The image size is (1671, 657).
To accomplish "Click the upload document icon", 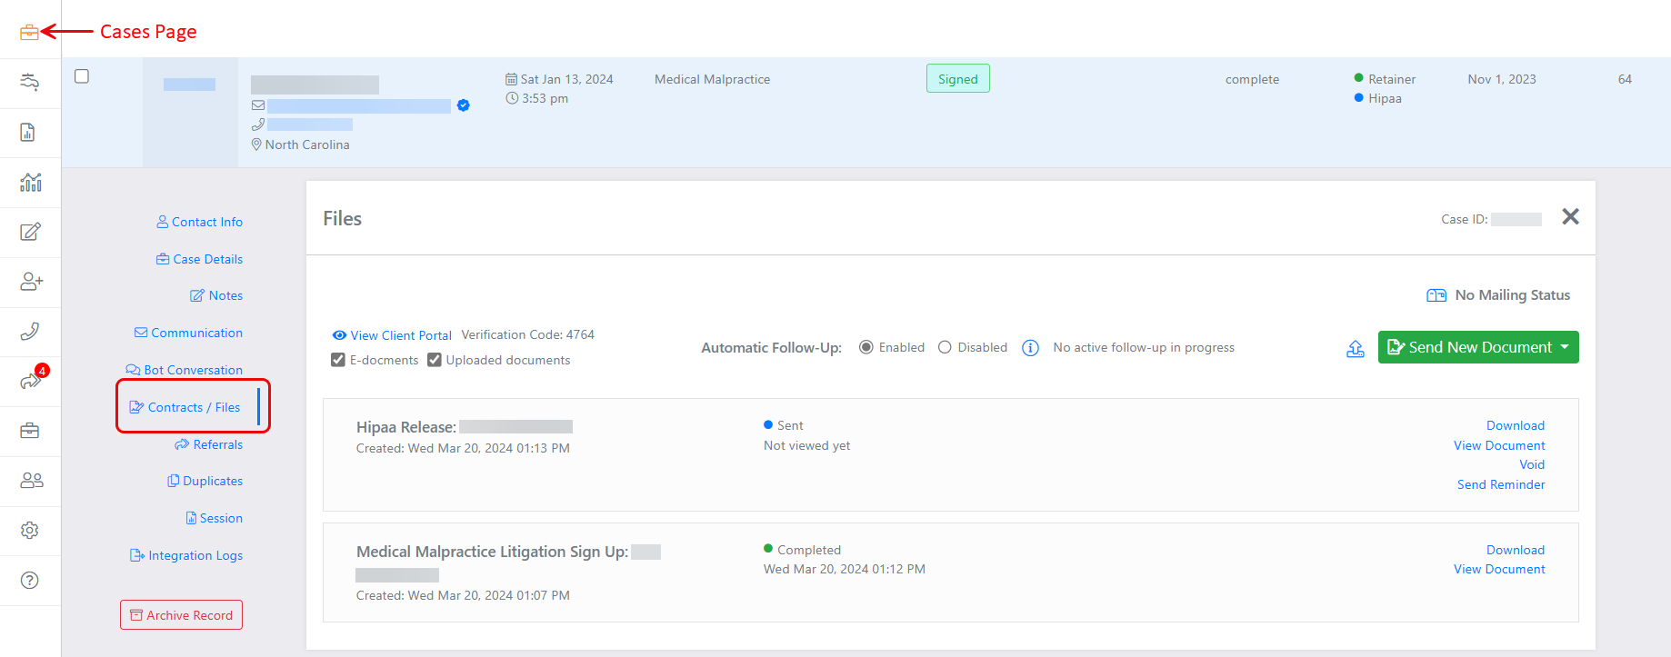I will (x=1355, y=348).
